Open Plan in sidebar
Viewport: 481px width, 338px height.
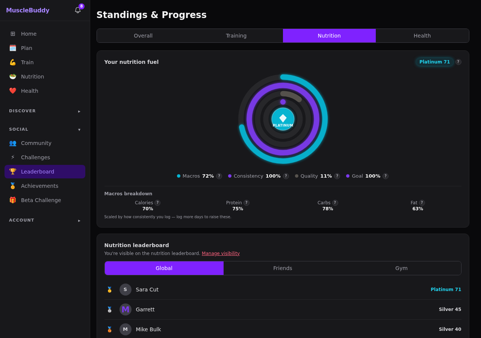click(45, 48)
